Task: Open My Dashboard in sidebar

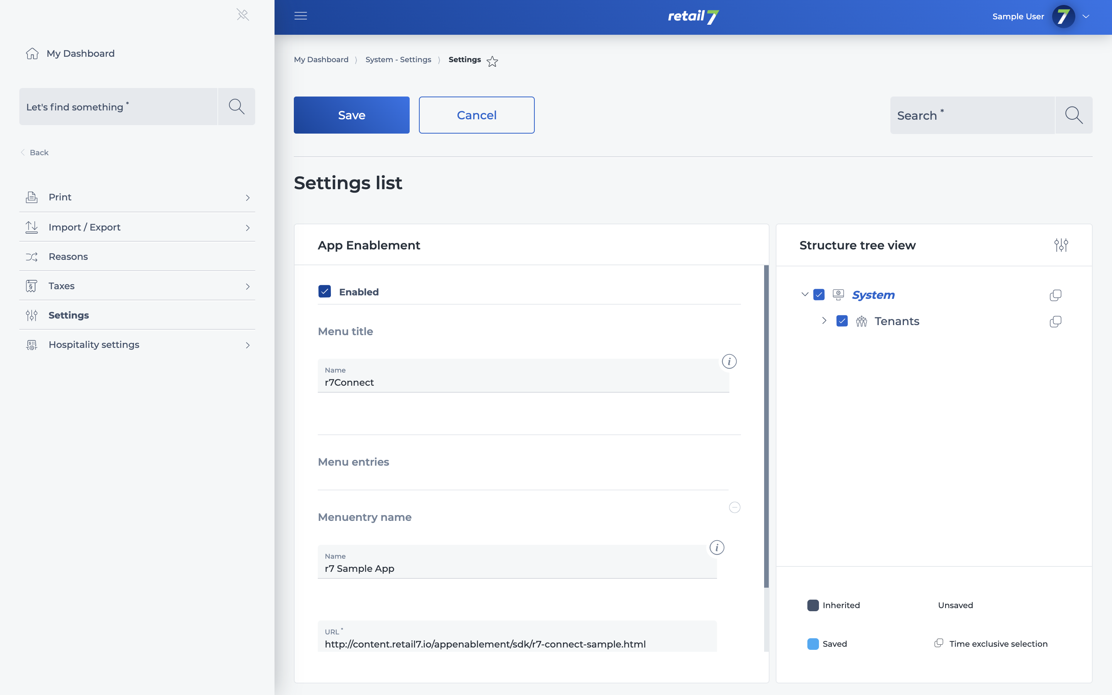Action: [80, 53]
